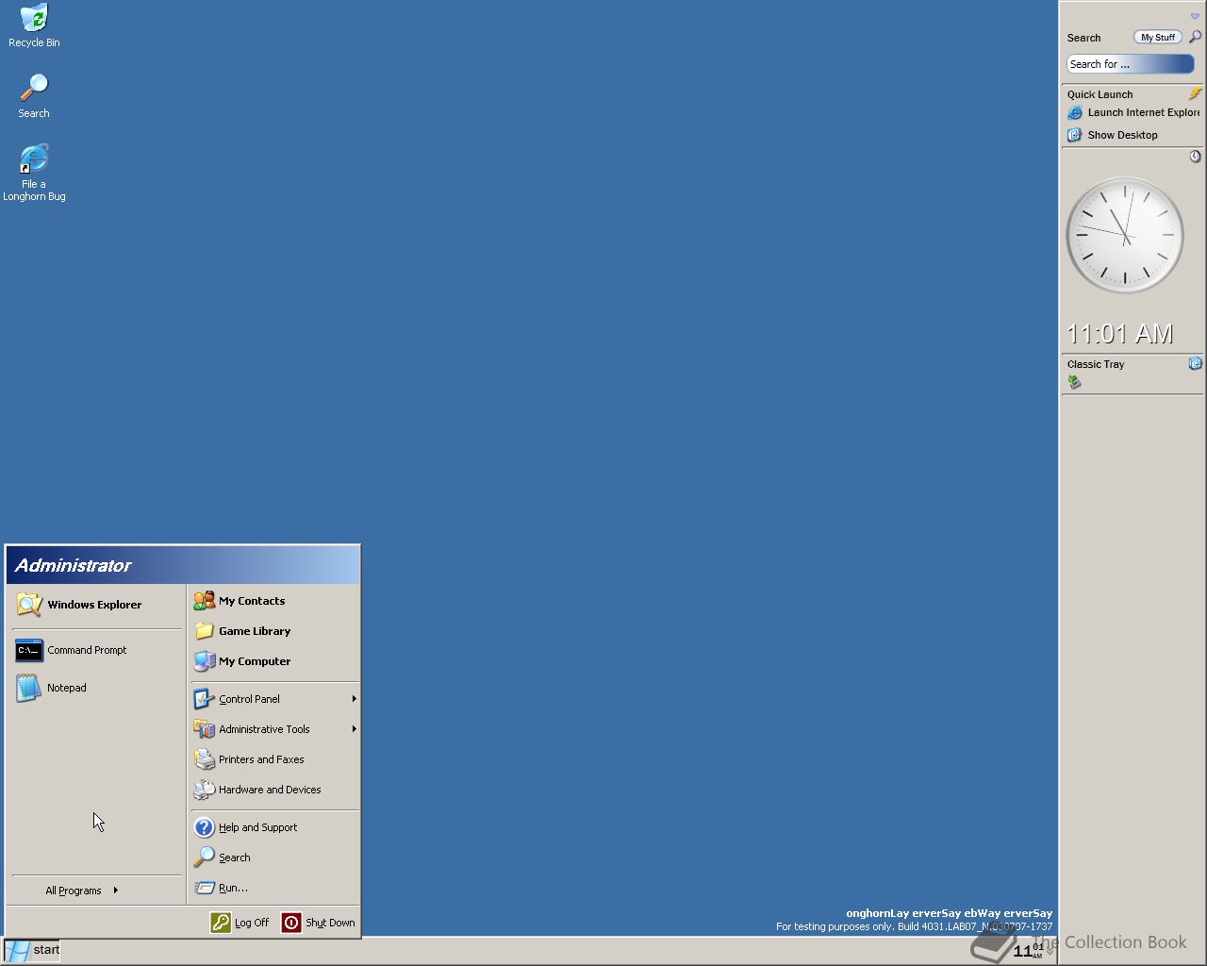Expand the Control Panel submenu arrow
Viewport: 1207px width, 966px height.
[x=354, y=699]
